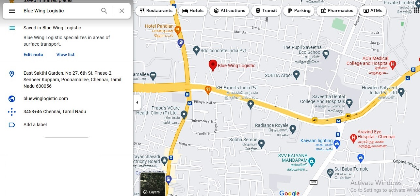This screenshot has width=420, height=196.
Task: Click the red Blue Wing Logistic pin
Action: [213, 66]
